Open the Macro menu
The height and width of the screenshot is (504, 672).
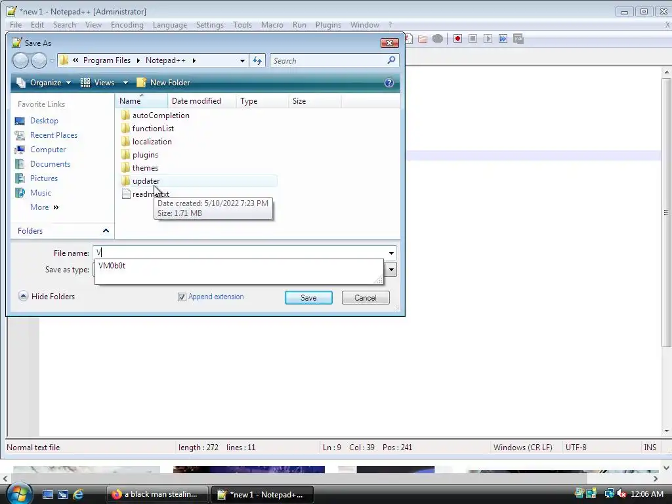tap(272, 25)
